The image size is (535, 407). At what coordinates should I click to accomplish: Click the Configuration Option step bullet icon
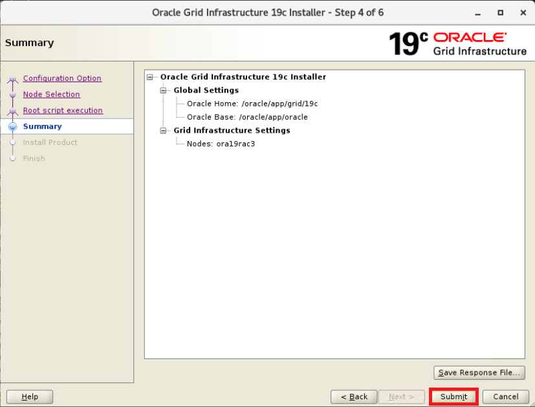(13, 79)
